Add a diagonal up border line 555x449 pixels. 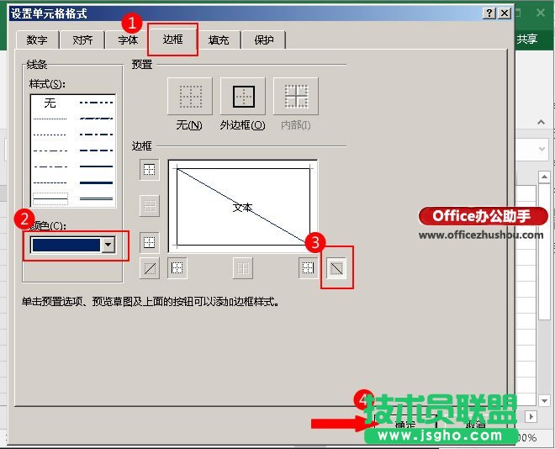[150, 268]
